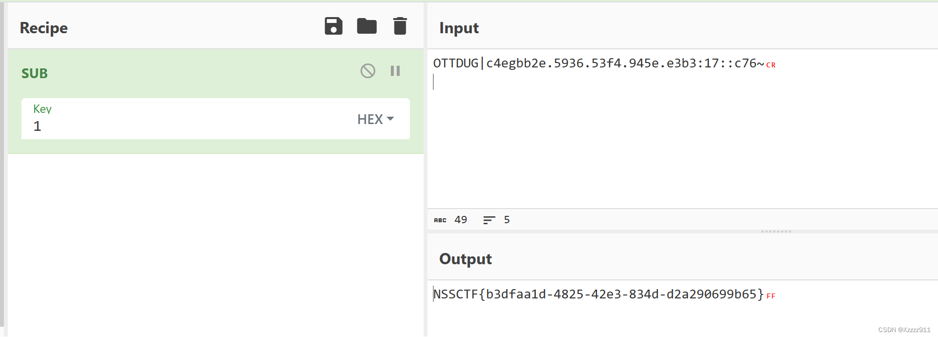Open the HEX key format dropdown

point(375,119)
